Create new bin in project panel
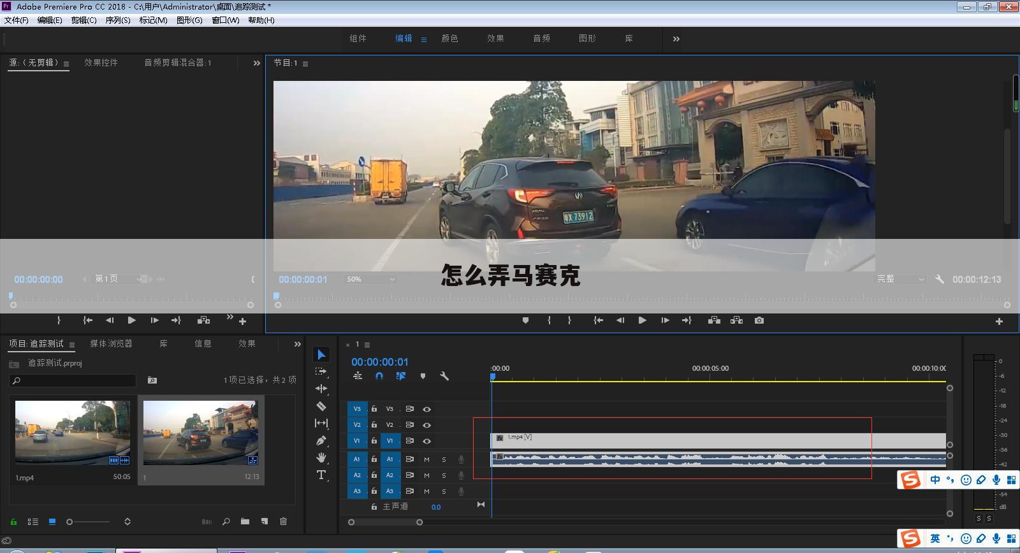 pos(245,521)
